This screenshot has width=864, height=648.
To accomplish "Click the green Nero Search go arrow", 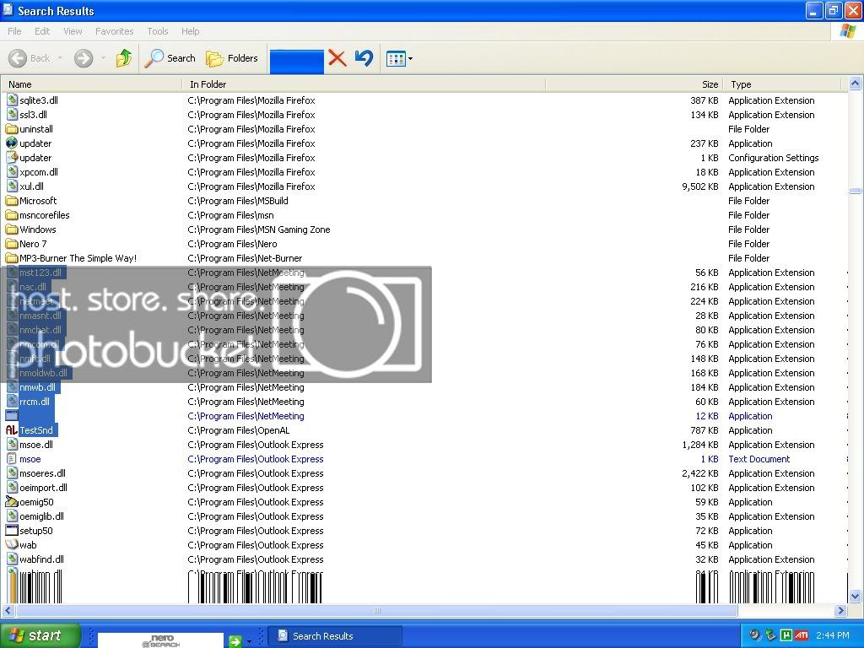I will (x=235, y=641).
